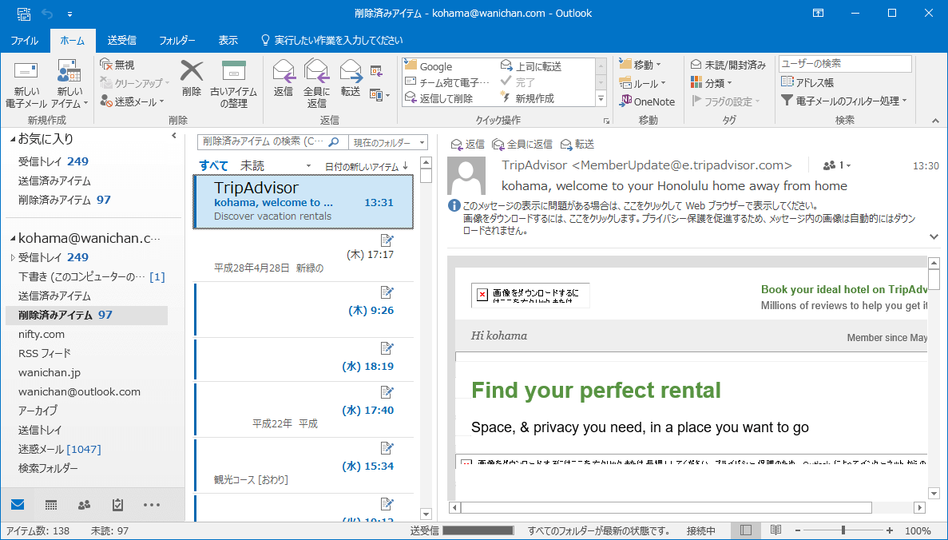Click 返信 in the reading pane
948x540 pixels.
tap(468, 144)
